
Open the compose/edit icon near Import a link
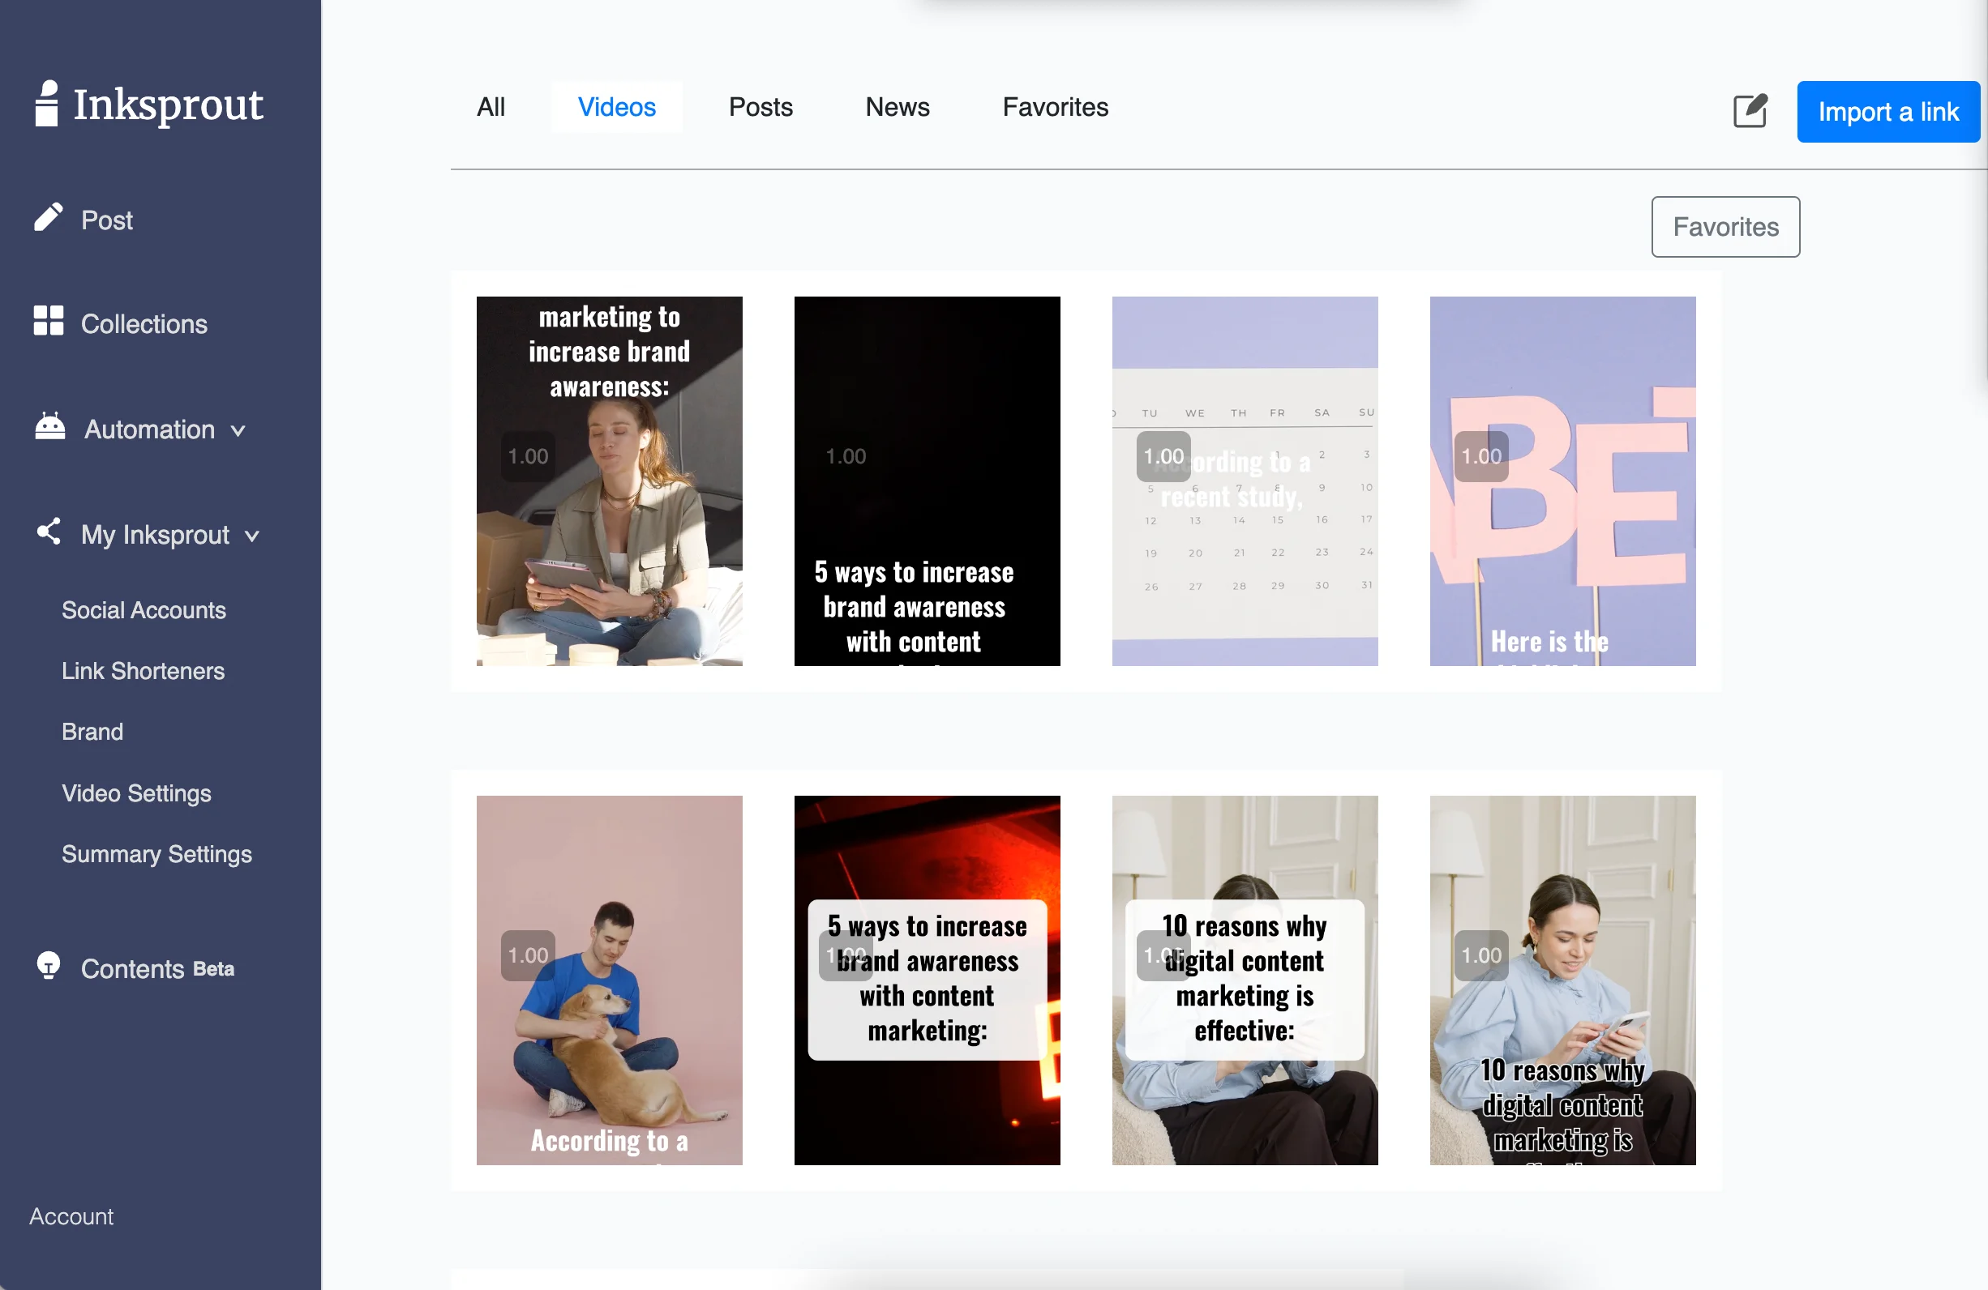pos(1750,112)
